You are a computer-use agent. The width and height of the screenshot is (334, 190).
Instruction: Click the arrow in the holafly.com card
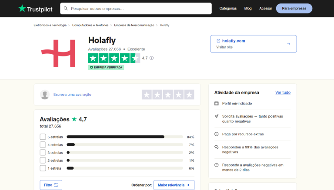click(289, 44)
